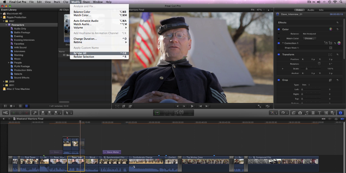
Task: Switch to the Info inspector tab
Action: (x=321, y=10)
